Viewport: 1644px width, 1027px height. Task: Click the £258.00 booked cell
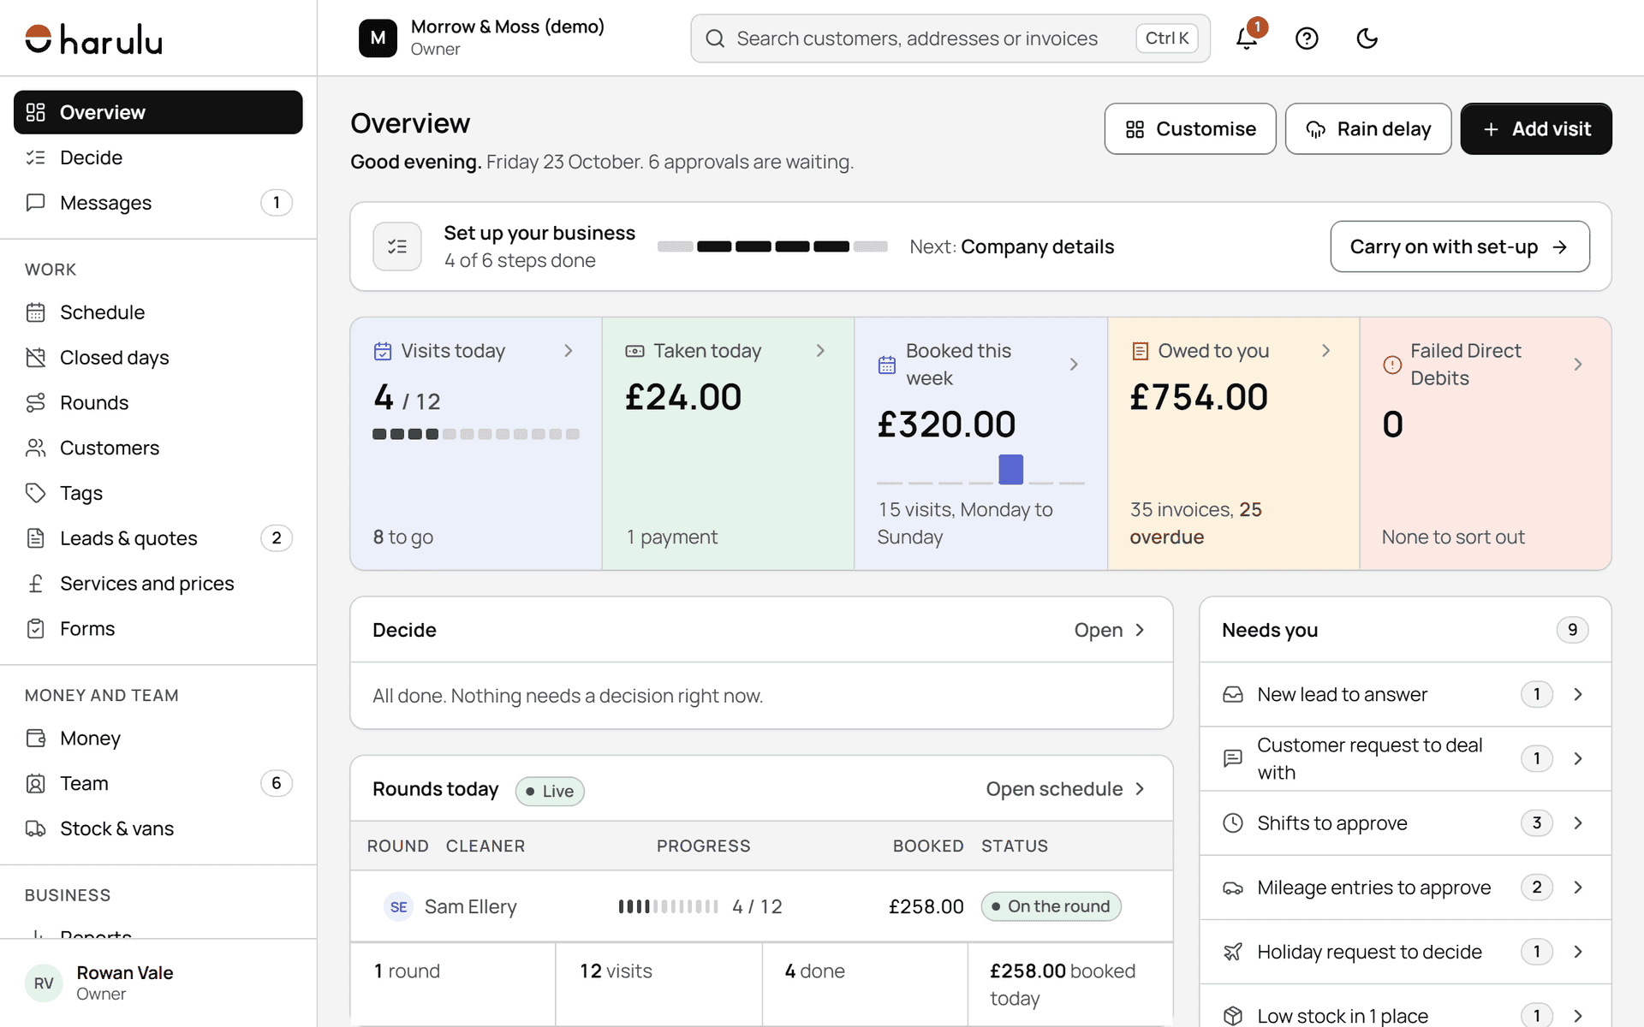(926, 906)
